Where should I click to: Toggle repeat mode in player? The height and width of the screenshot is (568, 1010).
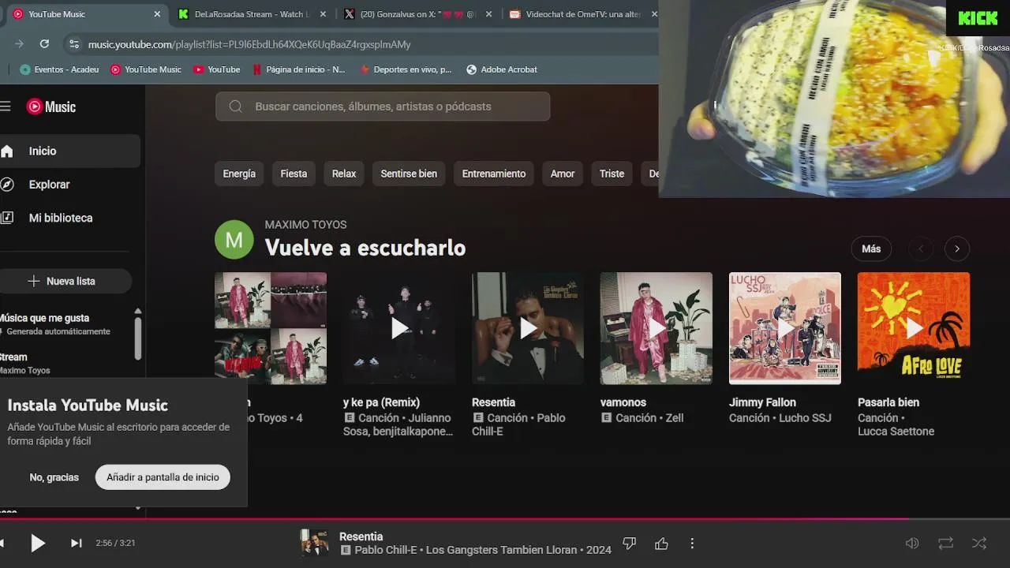pos(945,543)
